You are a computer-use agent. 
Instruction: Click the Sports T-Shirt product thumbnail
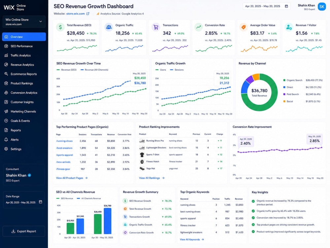(x=142, y=154)
